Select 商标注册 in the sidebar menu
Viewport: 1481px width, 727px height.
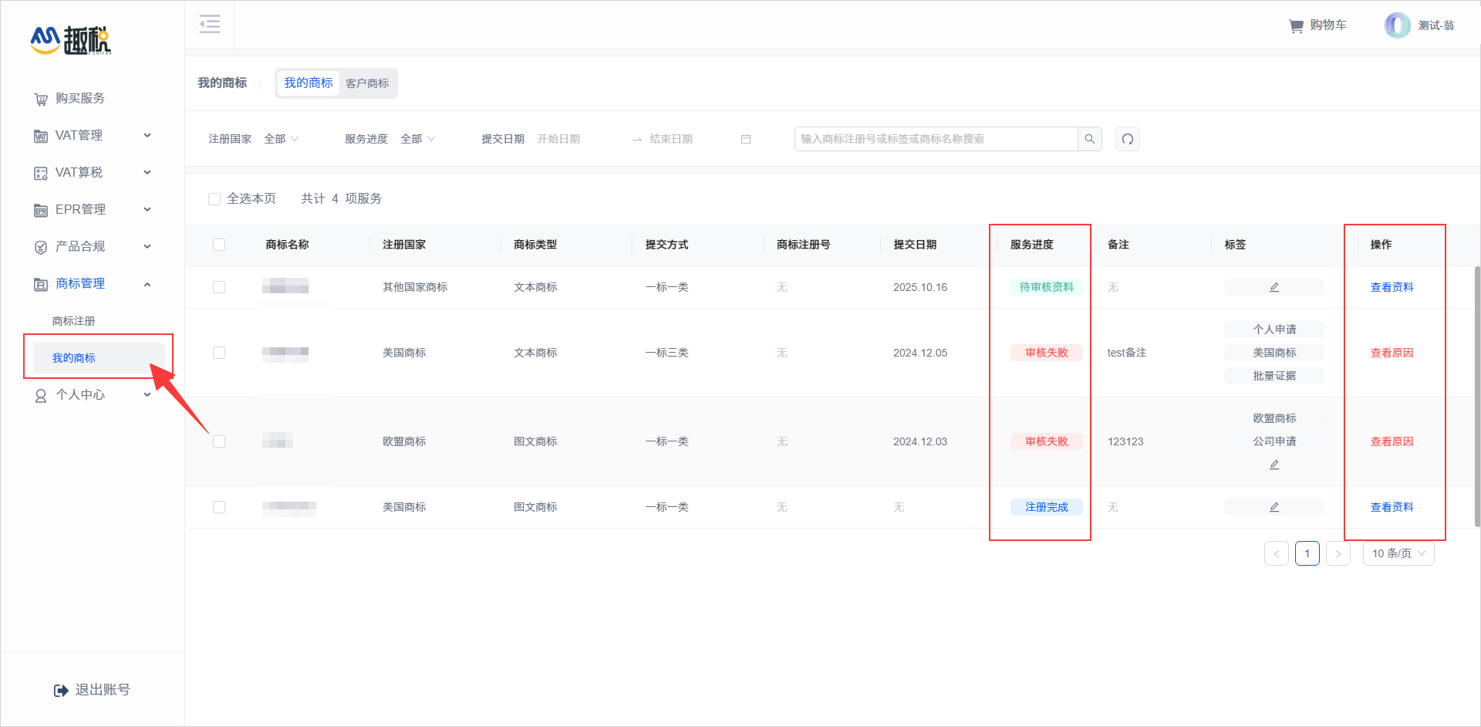74,320
